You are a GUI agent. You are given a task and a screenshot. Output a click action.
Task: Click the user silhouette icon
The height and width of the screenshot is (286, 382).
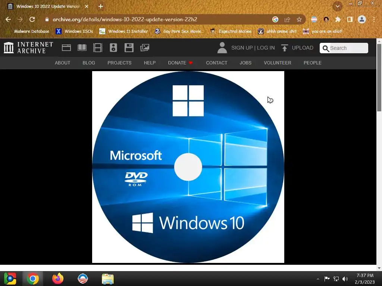coord(222,48)
